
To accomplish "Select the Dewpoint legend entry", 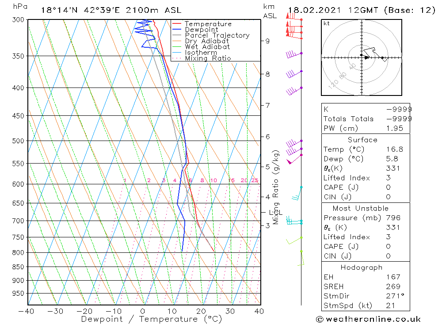I will click(x=202, y=30).
